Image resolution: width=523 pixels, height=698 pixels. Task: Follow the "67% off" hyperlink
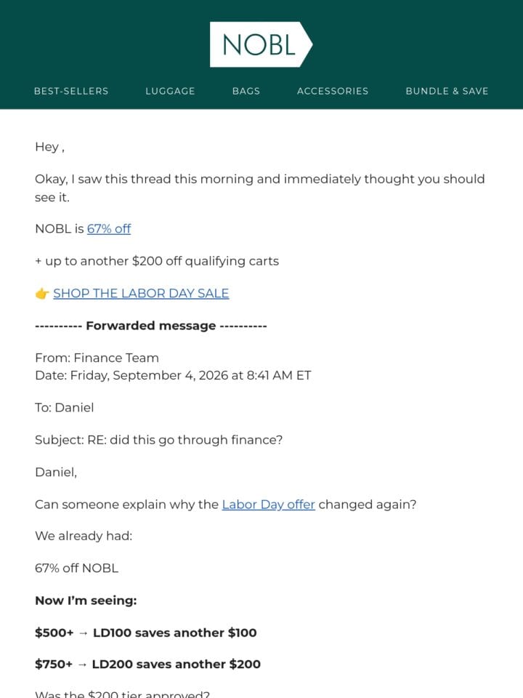tap(109, 229)
